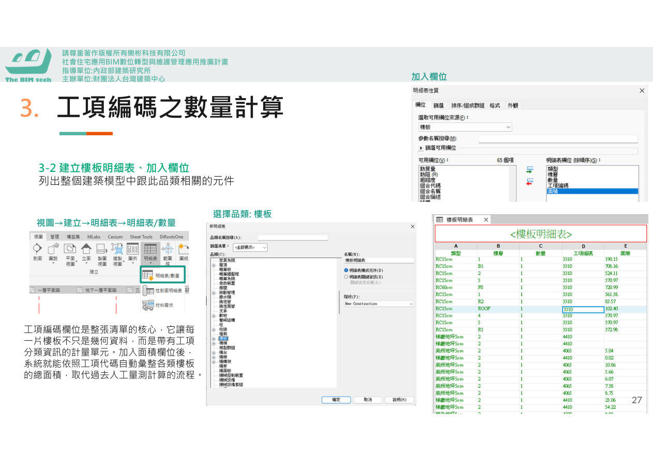
Task: Choose 柱剖面明細表 menu entry
Action: (162, 291)
